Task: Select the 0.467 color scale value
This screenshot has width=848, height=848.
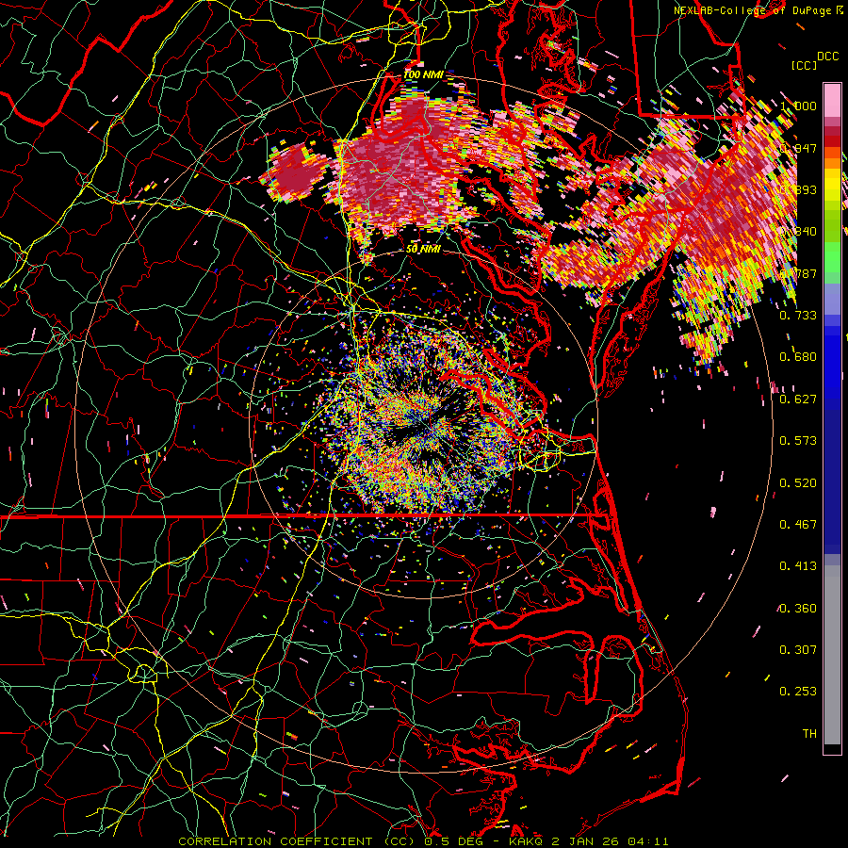Action: (x=798, y=525)
